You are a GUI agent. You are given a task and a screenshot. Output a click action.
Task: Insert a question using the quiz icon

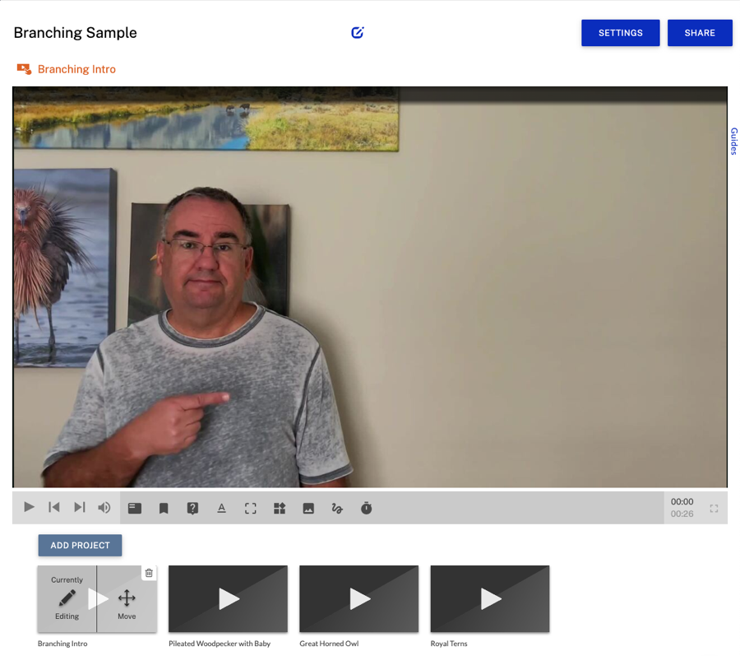[x=192, y=509]
